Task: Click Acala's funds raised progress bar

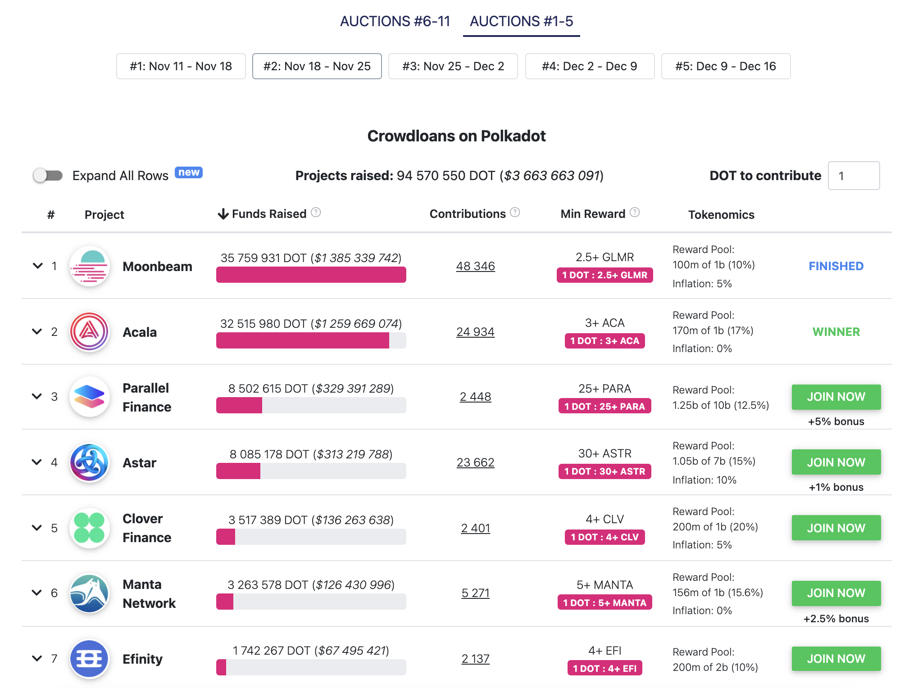Action: (x=311, y=340)
